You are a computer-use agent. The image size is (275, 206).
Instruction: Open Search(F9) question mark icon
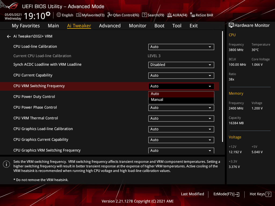click(144, 15)
